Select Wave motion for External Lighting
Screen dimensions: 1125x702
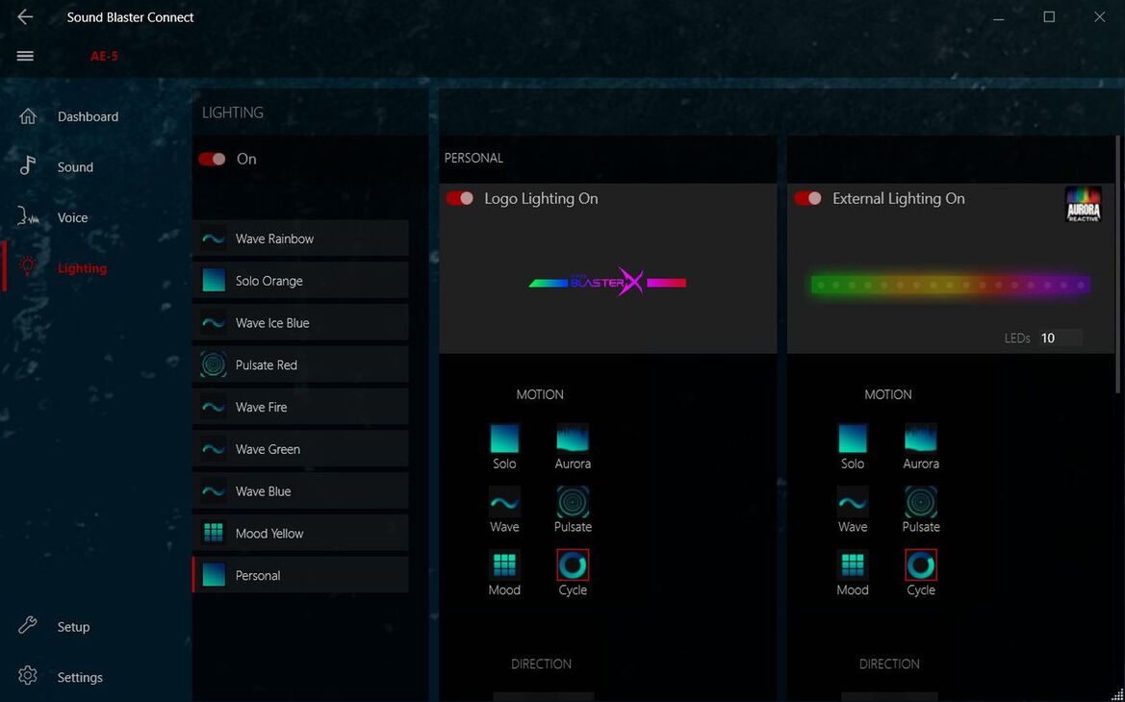coord(853,502)
